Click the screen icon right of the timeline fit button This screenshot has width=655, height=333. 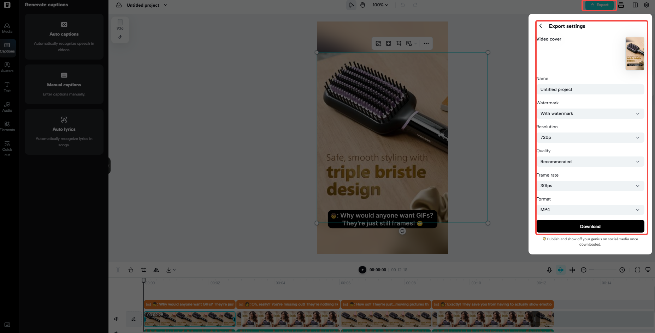[648, 270]
